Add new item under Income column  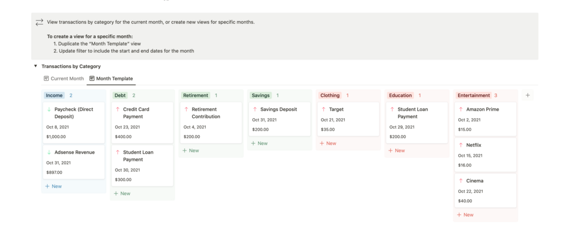(x=53, y=186)
